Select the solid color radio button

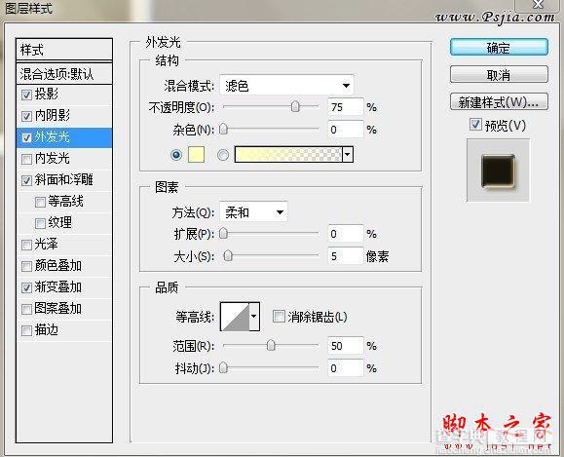pos(176,155)
